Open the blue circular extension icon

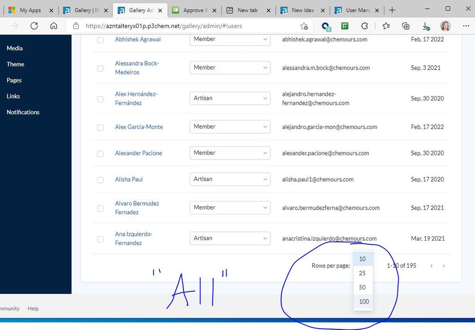[326, 26]
